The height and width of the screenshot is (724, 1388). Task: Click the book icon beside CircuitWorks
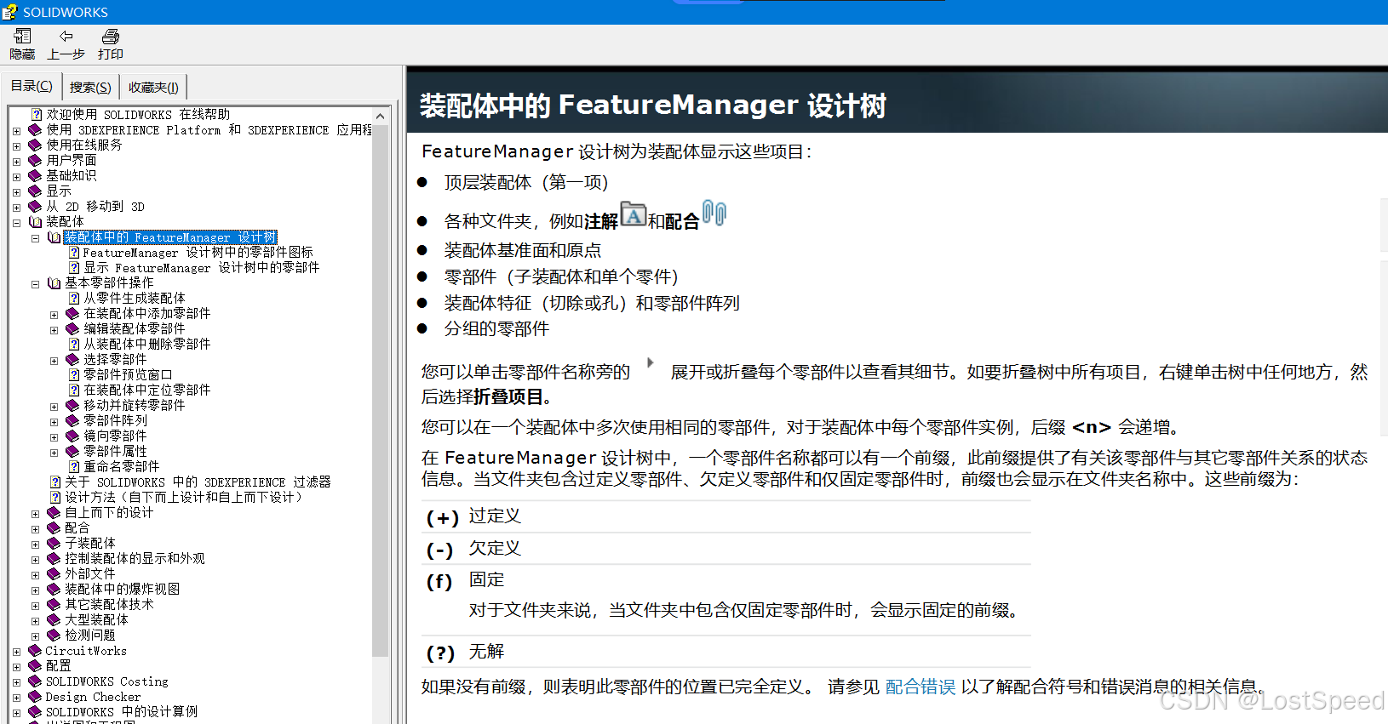(x=35, y=651)
